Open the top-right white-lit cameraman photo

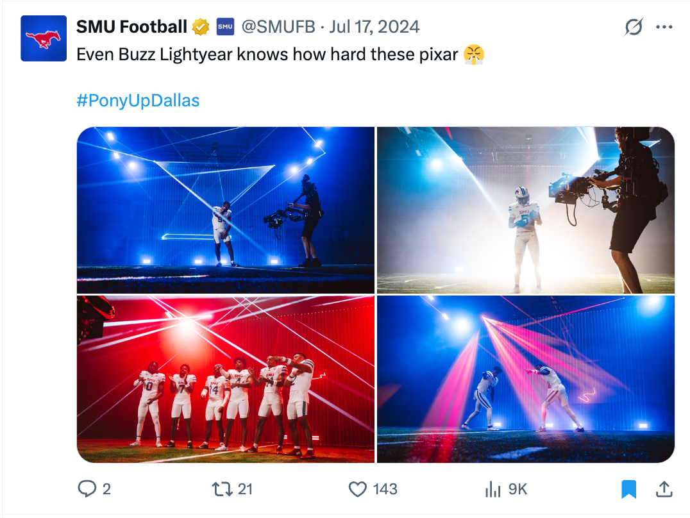(526, 210)
